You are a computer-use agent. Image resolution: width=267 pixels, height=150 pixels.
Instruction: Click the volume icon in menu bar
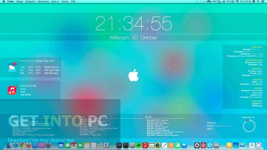coord(224,1)
